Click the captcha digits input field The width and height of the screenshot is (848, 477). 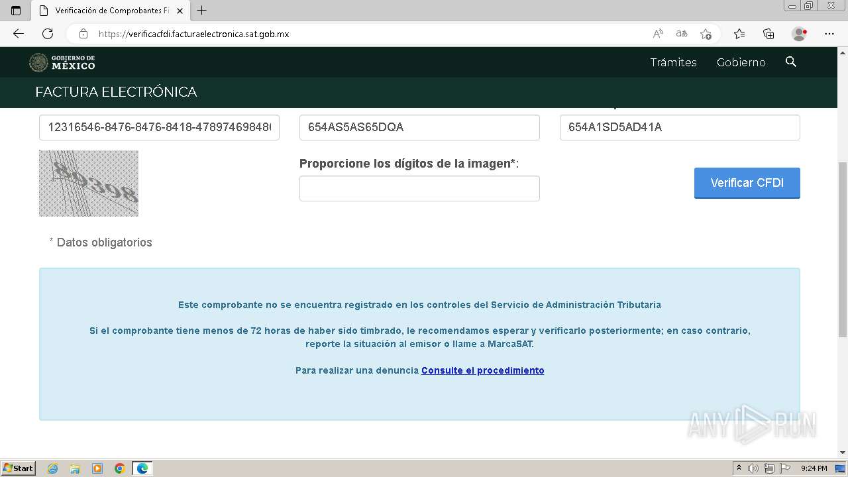pyautogui.click(x=419, y=189)
